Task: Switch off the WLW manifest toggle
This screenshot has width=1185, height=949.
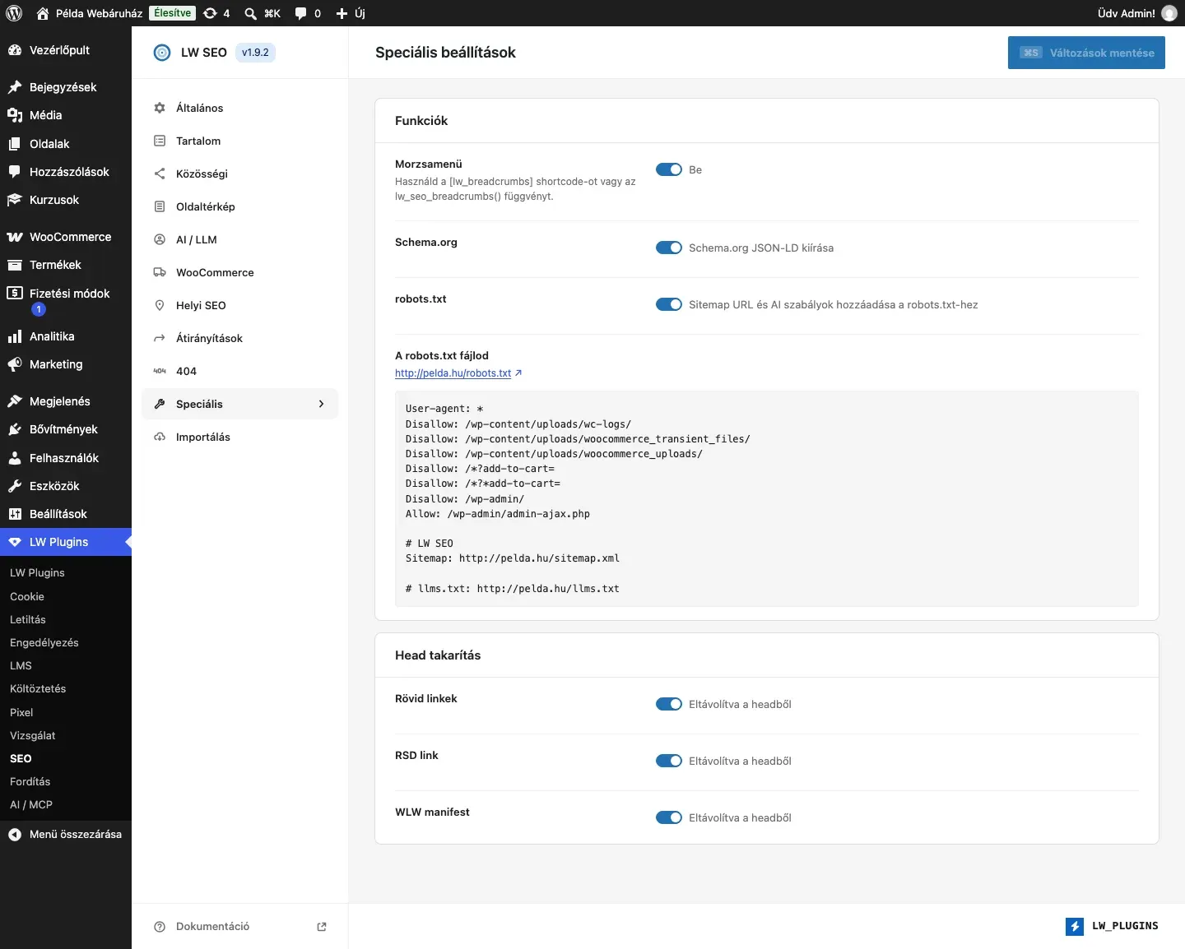Action: (669, 817)
